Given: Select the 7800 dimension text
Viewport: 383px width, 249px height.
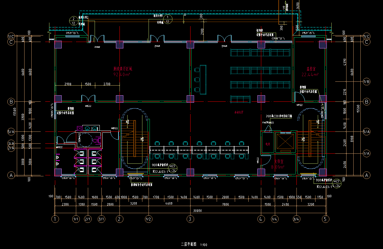Looking at the screenshot, I should 225,204.
